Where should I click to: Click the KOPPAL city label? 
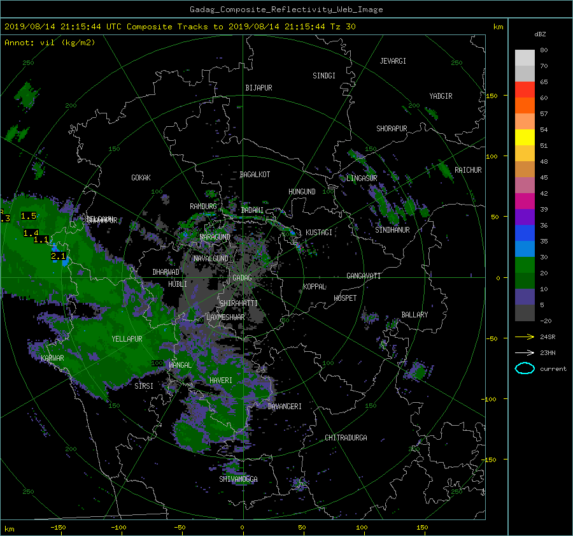[315, 287]
